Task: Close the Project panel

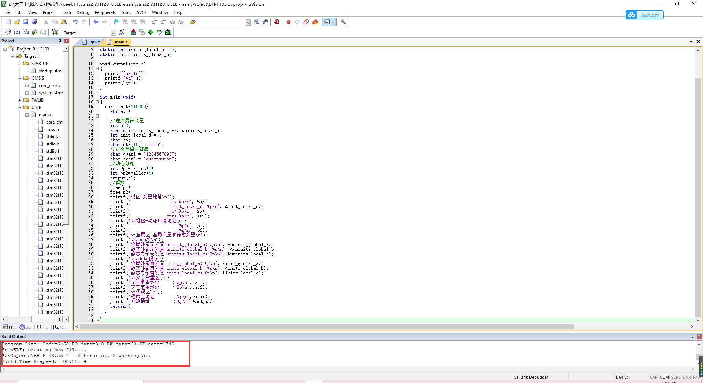Action: pyautogui.click(x=67, y=41)
